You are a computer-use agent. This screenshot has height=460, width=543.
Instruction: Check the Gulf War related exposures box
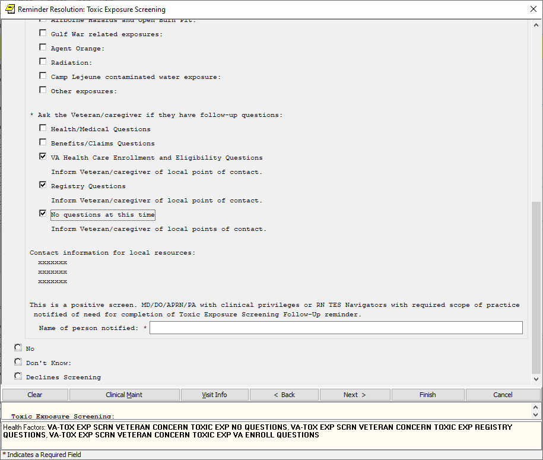point(43,33)
